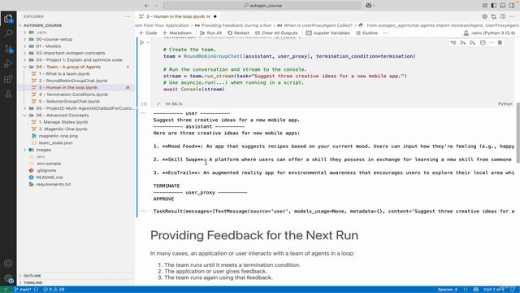Image resolution: width=520 pixels, height=293 pixels.
Task: Open run cell options dropdown arrow
Action: coord(148,42)
